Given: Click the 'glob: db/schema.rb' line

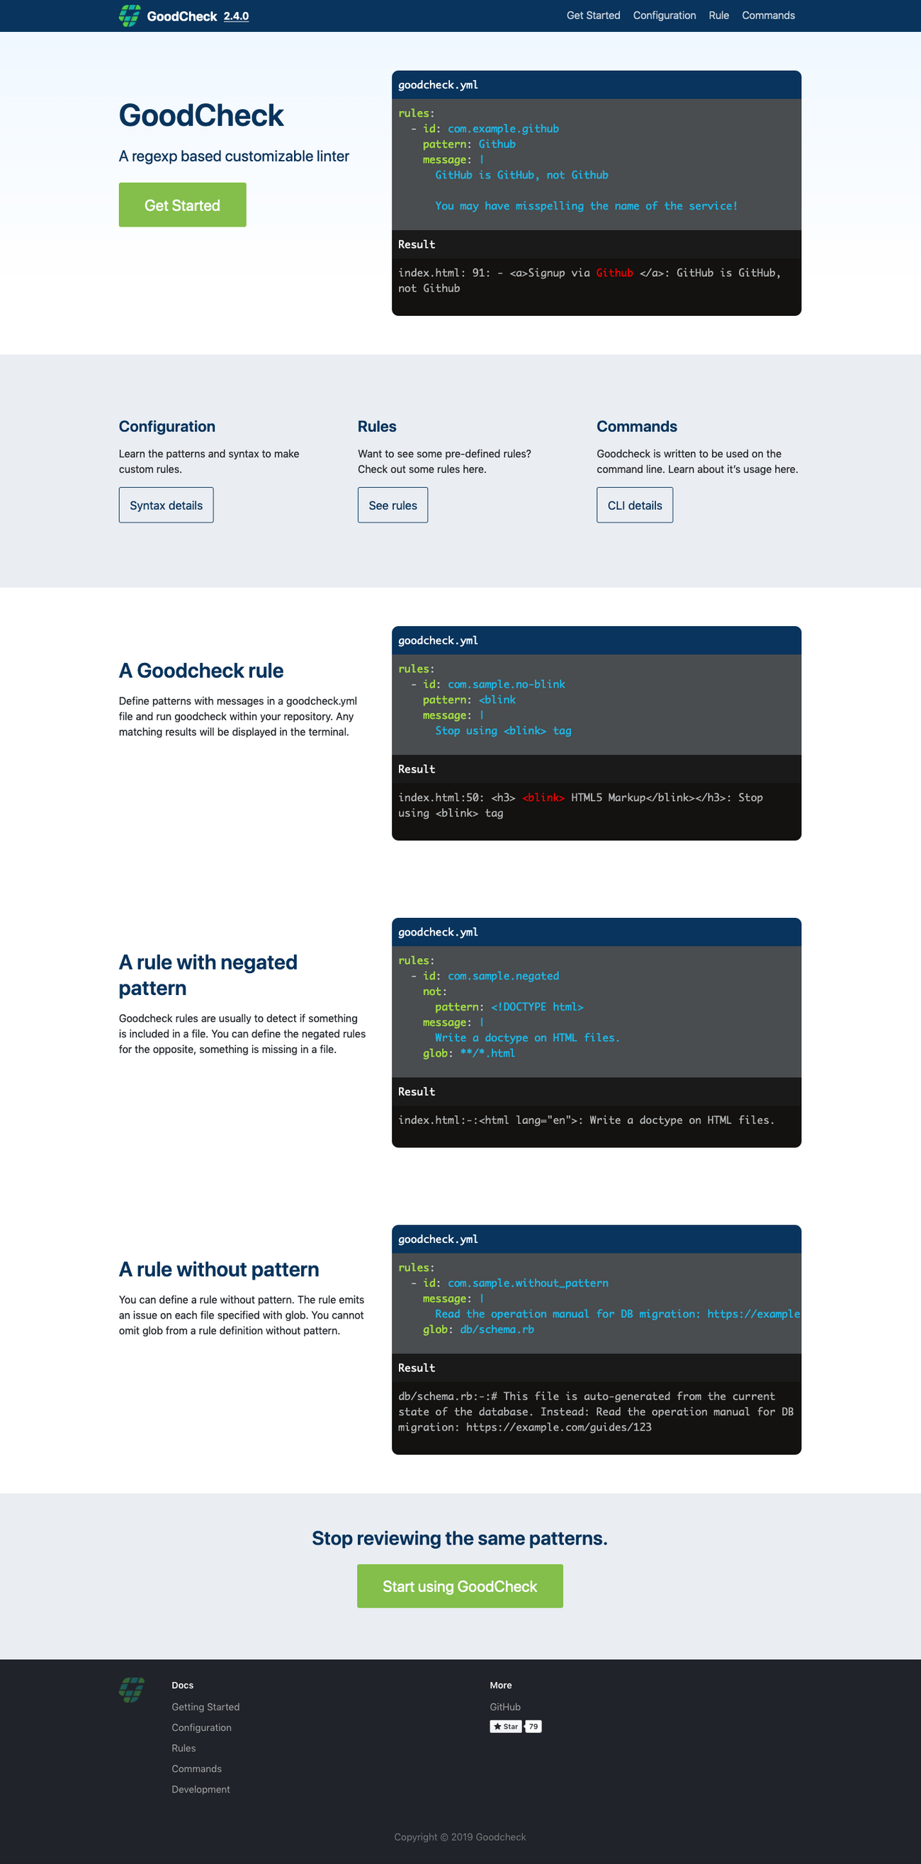Looking at the screenshot, I should click(x=479, y=1329).
